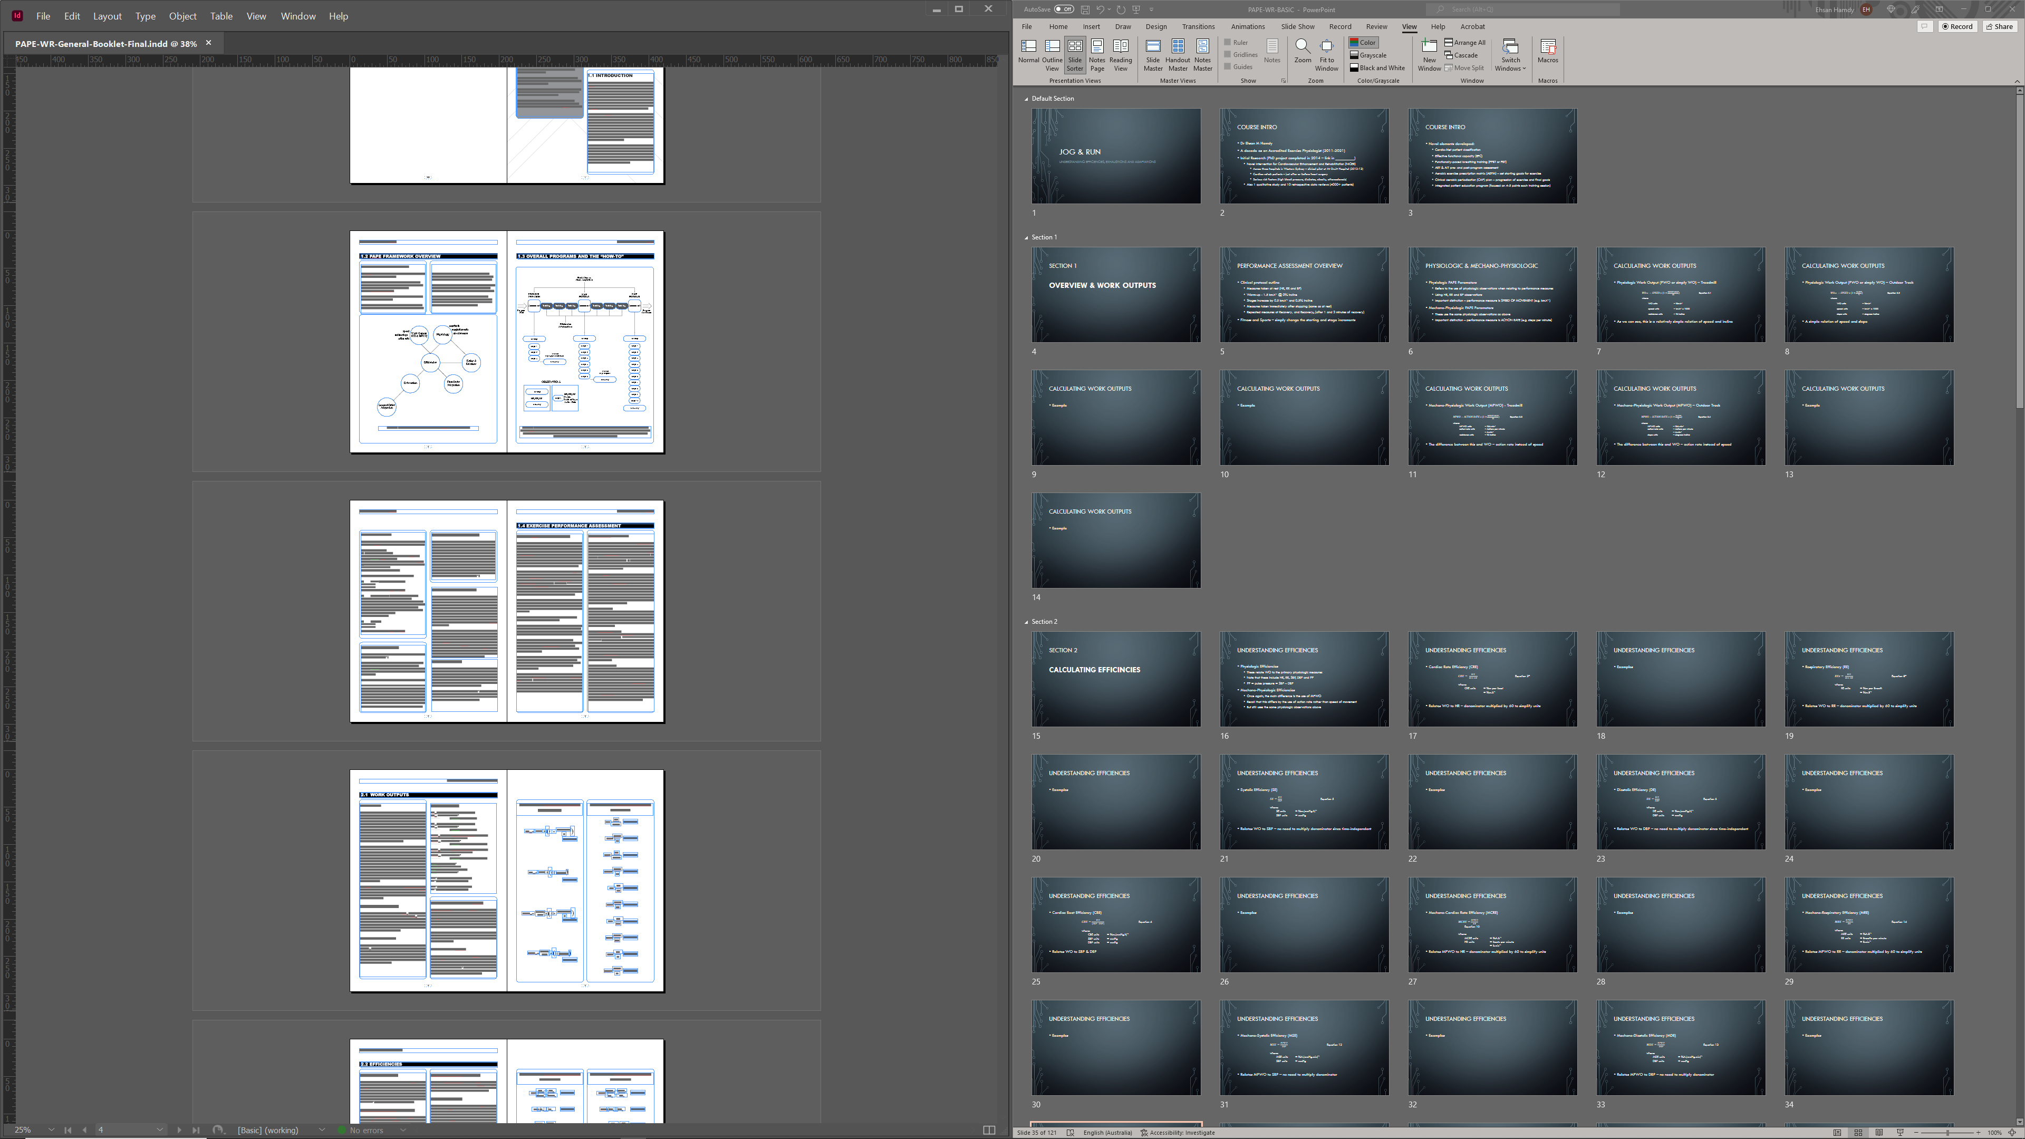2025x1139 pixels.
Task: Switch to the Animations ribbon tab
Action: pos(1248,27)
